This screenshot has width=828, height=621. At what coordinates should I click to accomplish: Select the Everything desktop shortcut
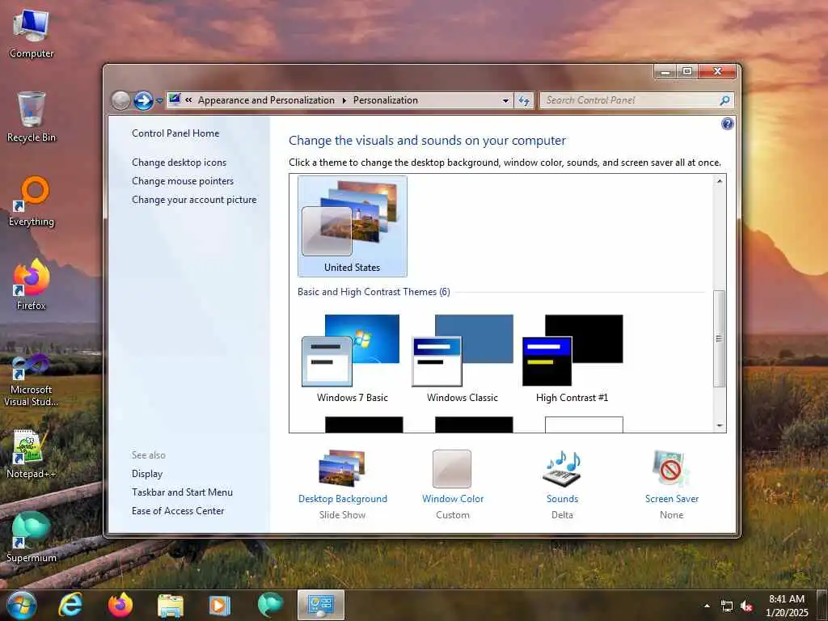(32, 201)
